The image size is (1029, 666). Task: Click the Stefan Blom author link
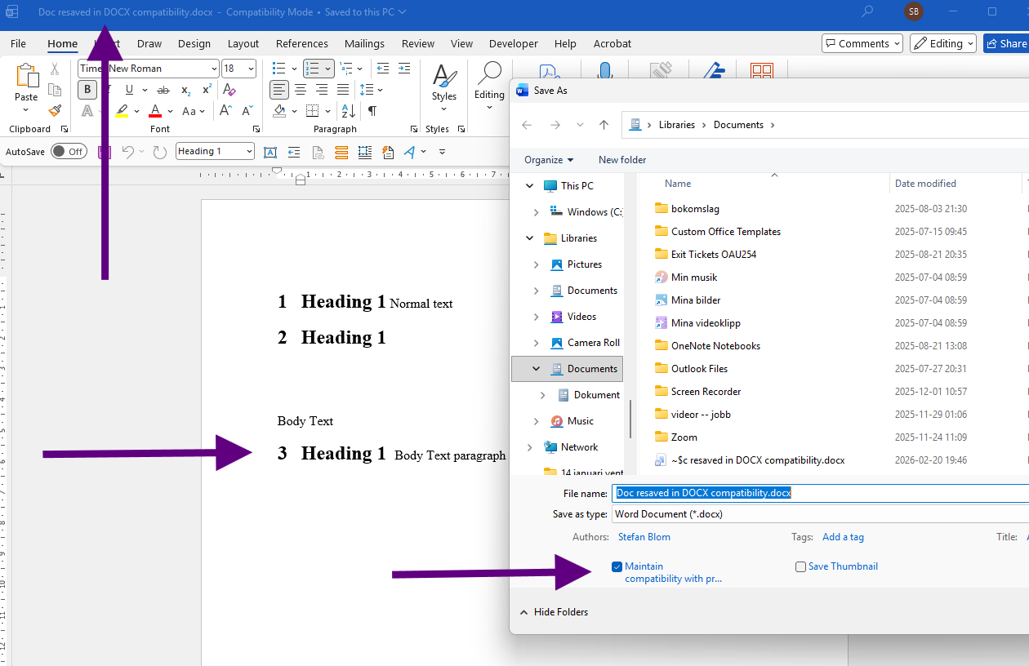[x=644, y=537]
